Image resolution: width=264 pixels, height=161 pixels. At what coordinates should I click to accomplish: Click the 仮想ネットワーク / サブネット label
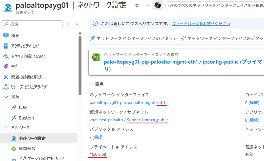(119, 112)
